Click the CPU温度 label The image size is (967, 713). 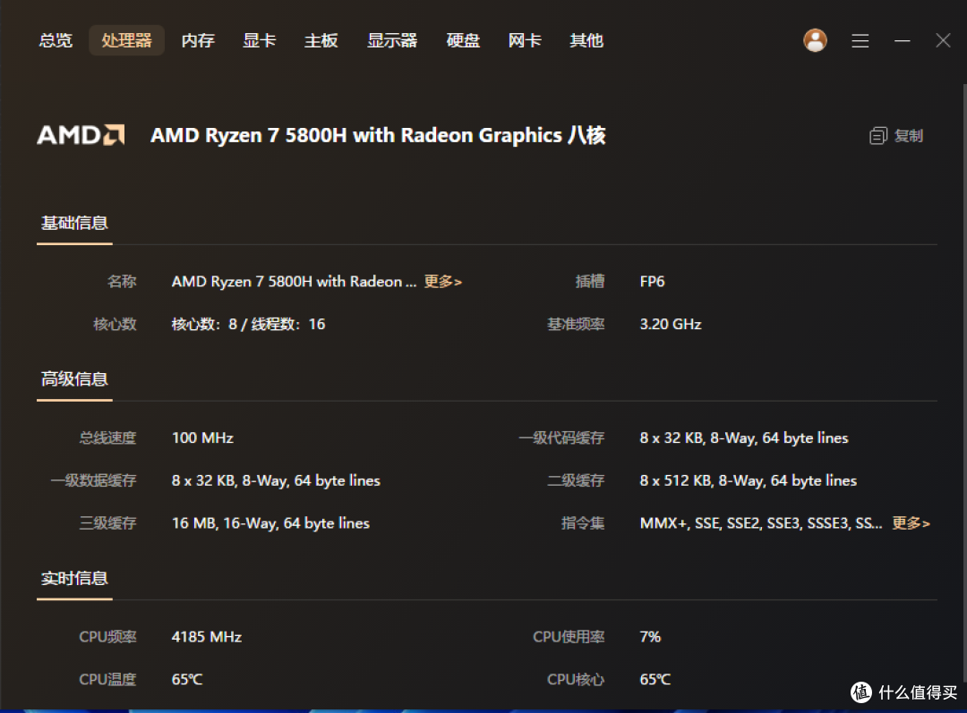107,679
